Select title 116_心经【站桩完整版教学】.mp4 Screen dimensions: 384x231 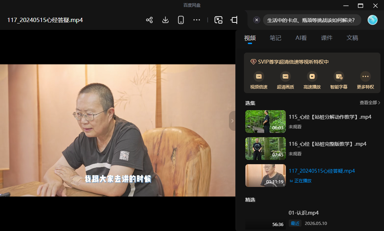[327, 144]
